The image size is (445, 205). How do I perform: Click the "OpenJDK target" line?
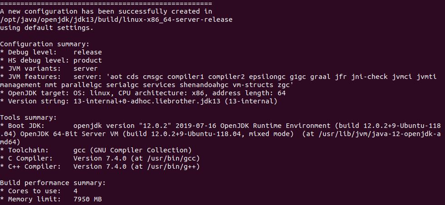tap(143, 93)
